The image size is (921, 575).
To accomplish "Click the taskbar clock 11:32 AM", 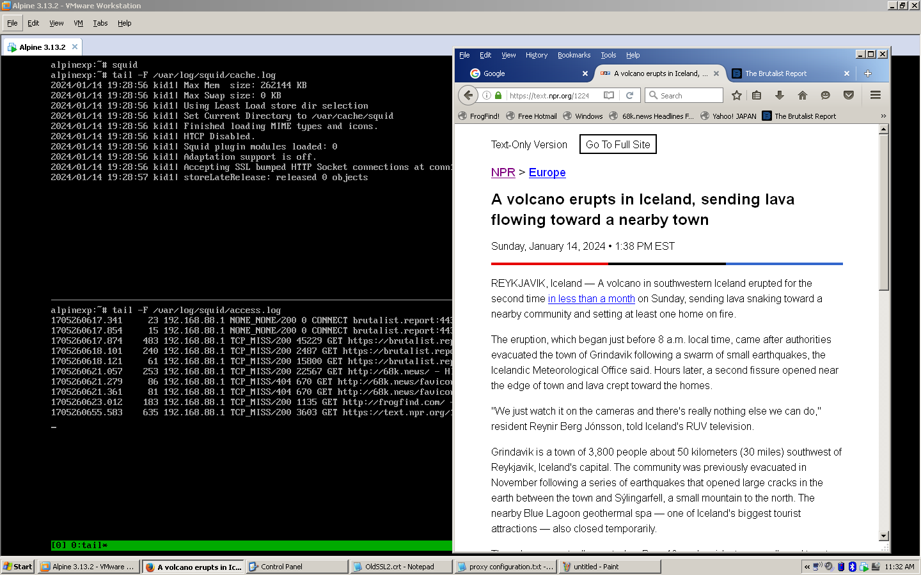I will (899, 567).
